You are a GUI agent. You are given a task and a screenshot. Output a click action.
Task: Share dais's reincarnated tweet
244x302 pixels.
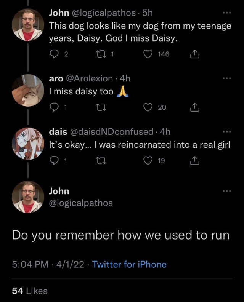tap(194, 161)
